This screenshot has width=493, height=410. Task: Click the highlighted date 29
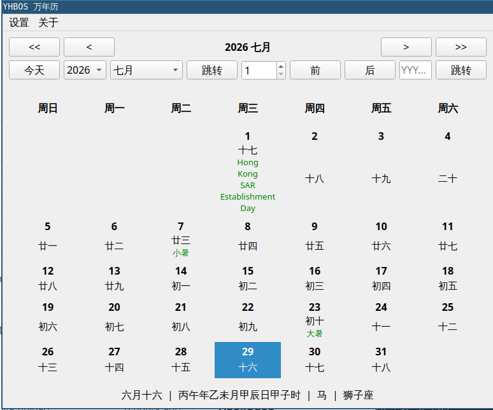pos(248,360)
